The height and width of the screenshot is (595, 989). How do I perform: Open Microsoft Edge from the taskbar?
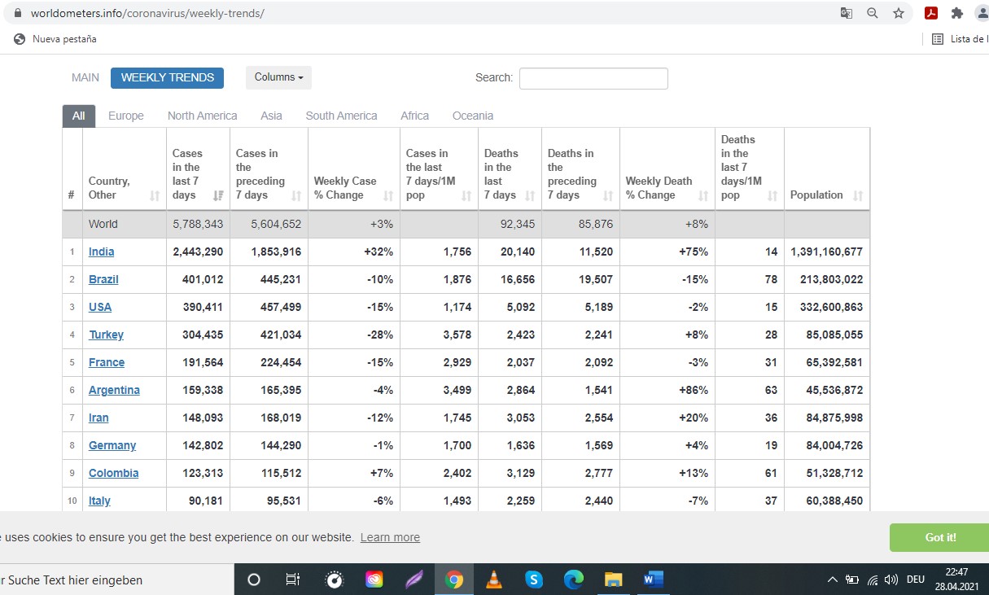coord(574,580)
